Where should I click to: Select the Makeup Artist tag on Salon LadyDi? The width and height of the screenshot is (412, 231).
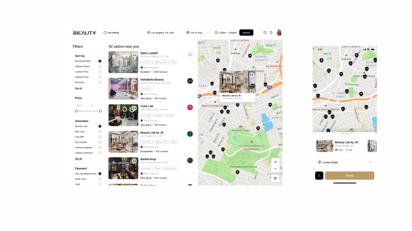click(x=161, y=62)
